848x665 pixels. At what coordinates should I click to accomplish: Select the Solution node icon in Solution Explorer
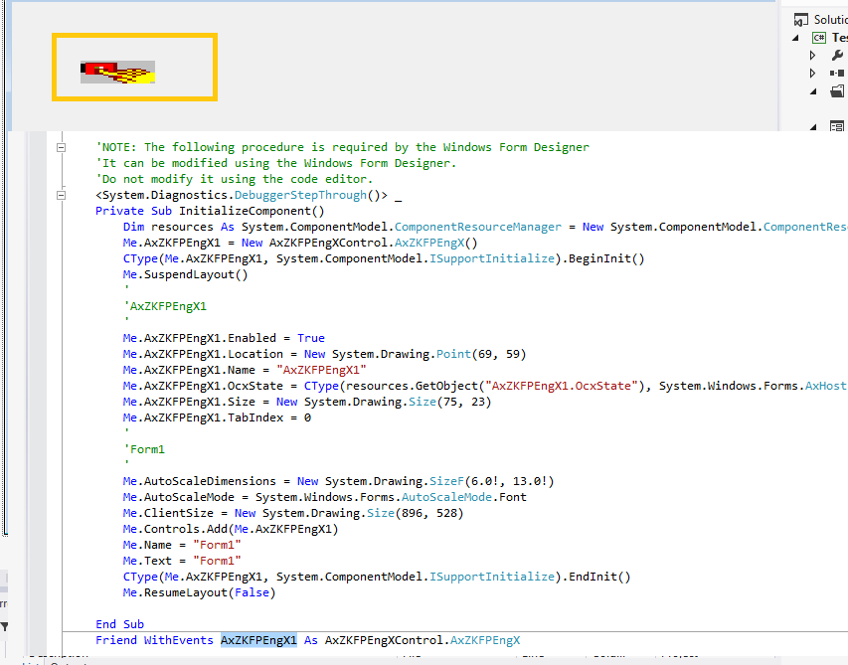click(x=800, y=20)
